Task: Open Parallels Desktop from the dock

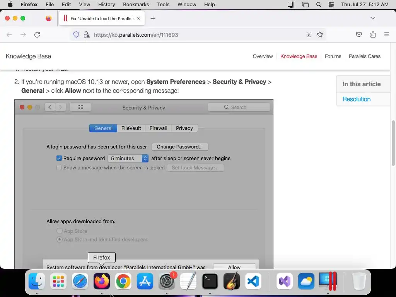Action: click(328, 281)
